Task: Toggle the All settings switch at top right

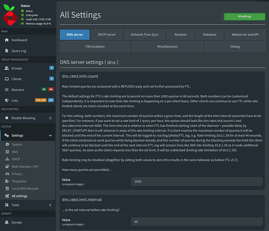Action: 243,17
